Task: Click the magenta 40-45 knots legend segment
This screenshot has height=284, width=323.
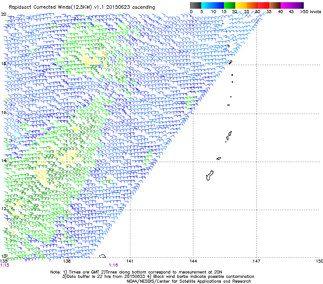Action: click(x=286, y=5)
